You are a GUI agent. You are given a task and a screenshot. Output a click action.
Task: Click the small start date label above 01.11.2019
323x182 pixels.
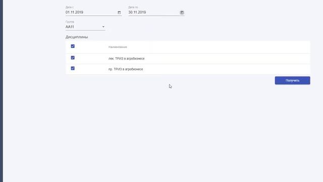[x=70, y=7]
